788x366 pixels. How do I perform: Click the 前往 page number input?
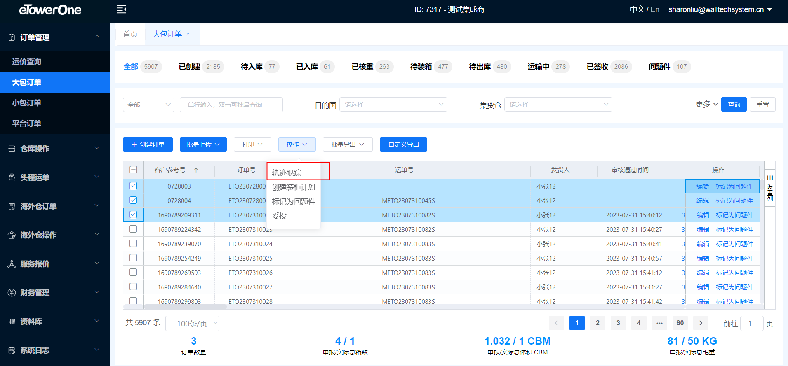[x=752, y=324]
